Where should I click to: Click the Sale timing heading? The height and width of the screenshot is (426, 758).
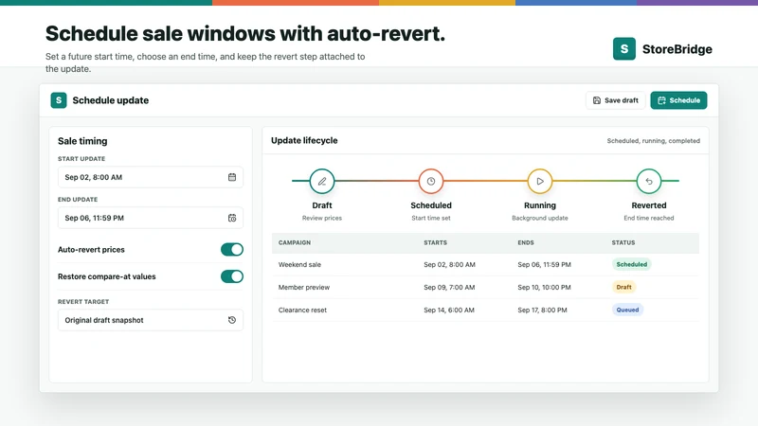pos(82,141)
